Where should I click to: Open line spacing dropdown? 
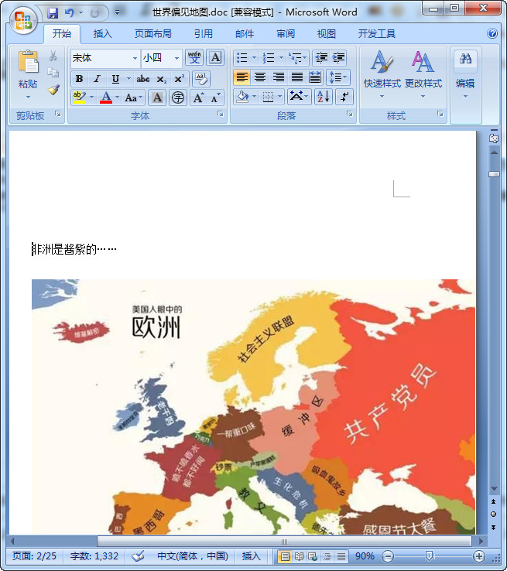point(337,77)
